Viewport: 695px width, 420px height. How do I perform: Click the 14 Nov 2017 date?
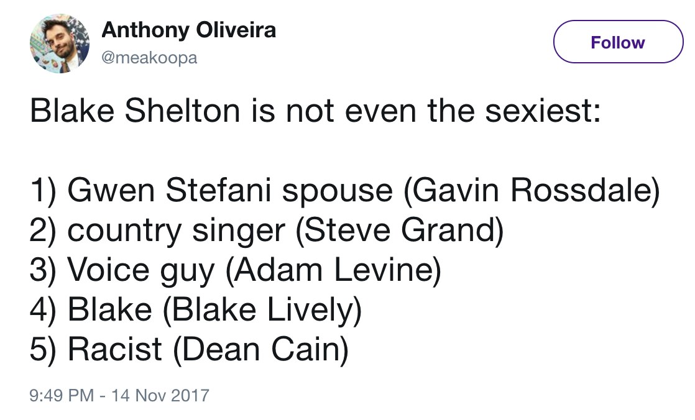pyautogui.click(x=160, y=395)
